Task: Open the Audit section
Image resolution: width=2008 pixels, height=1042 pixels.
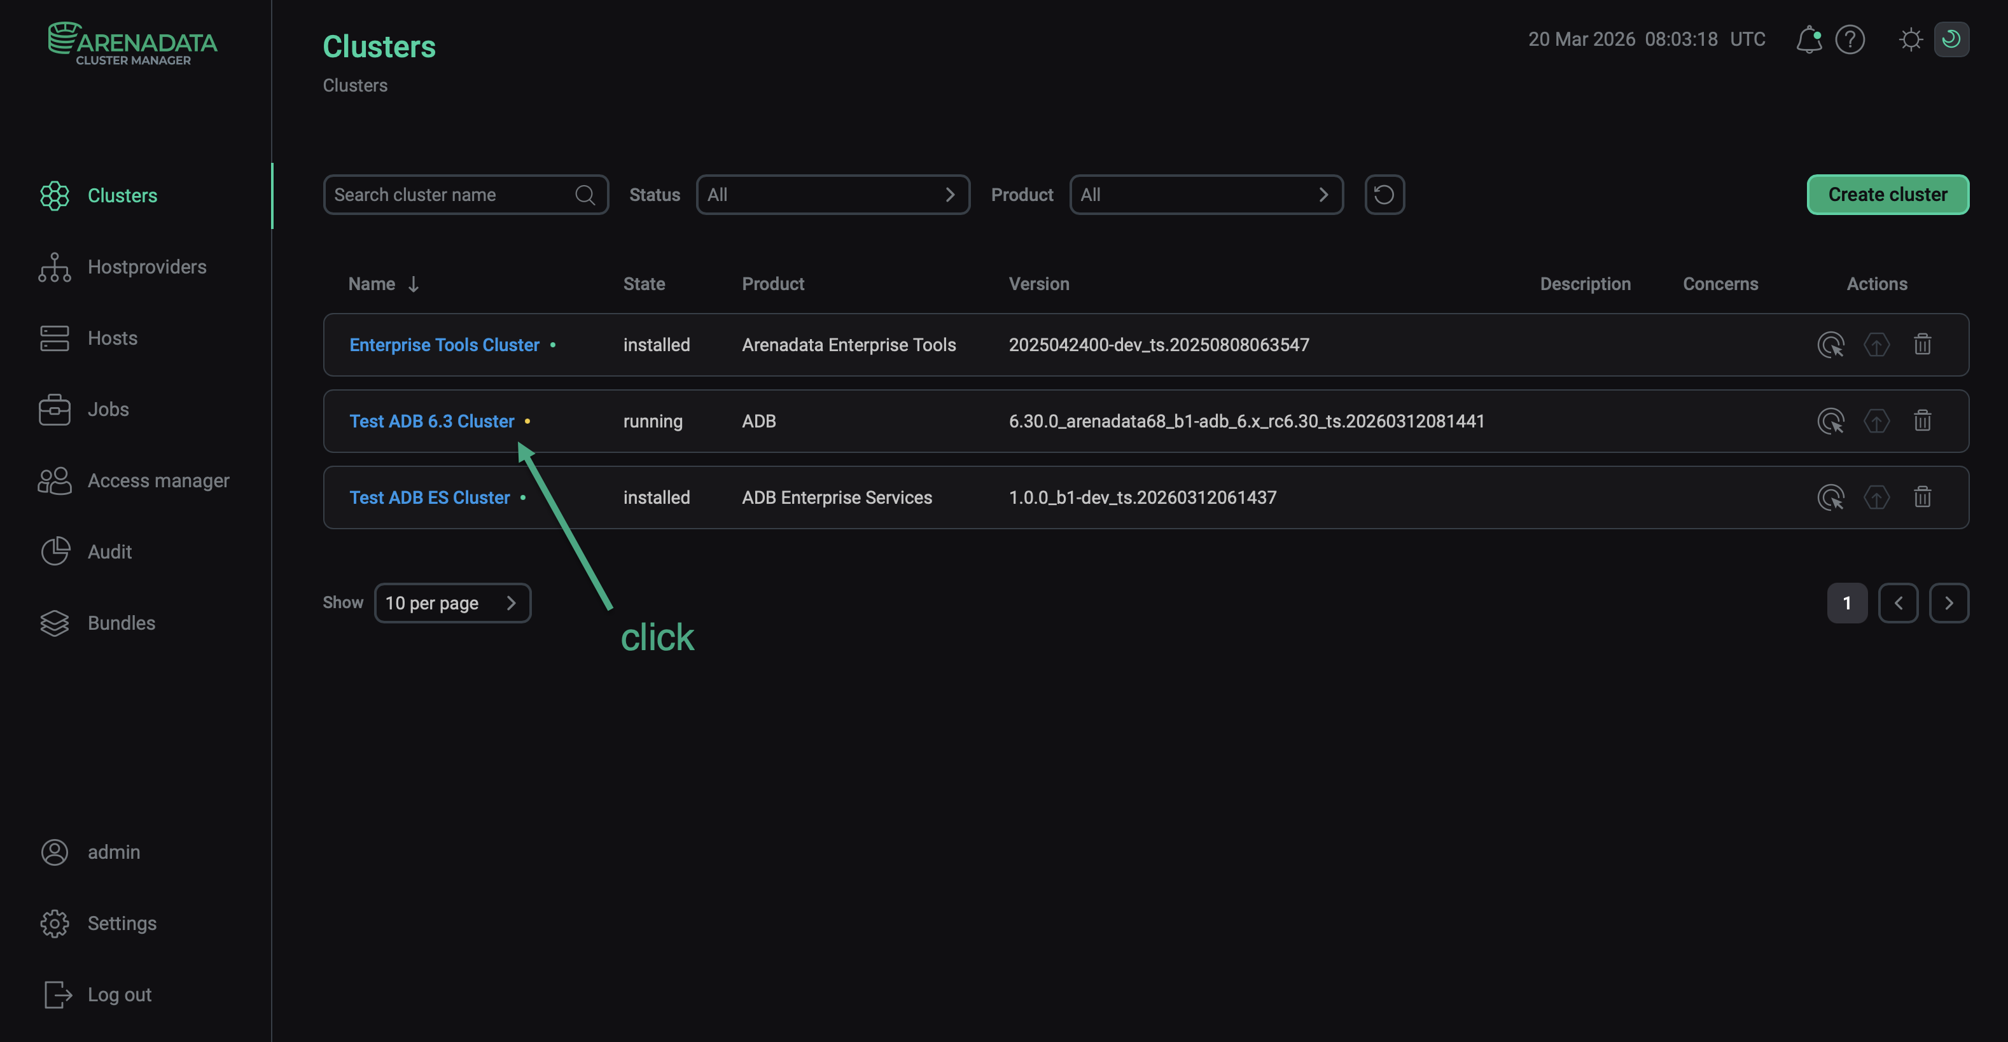Action: point(109,551)
